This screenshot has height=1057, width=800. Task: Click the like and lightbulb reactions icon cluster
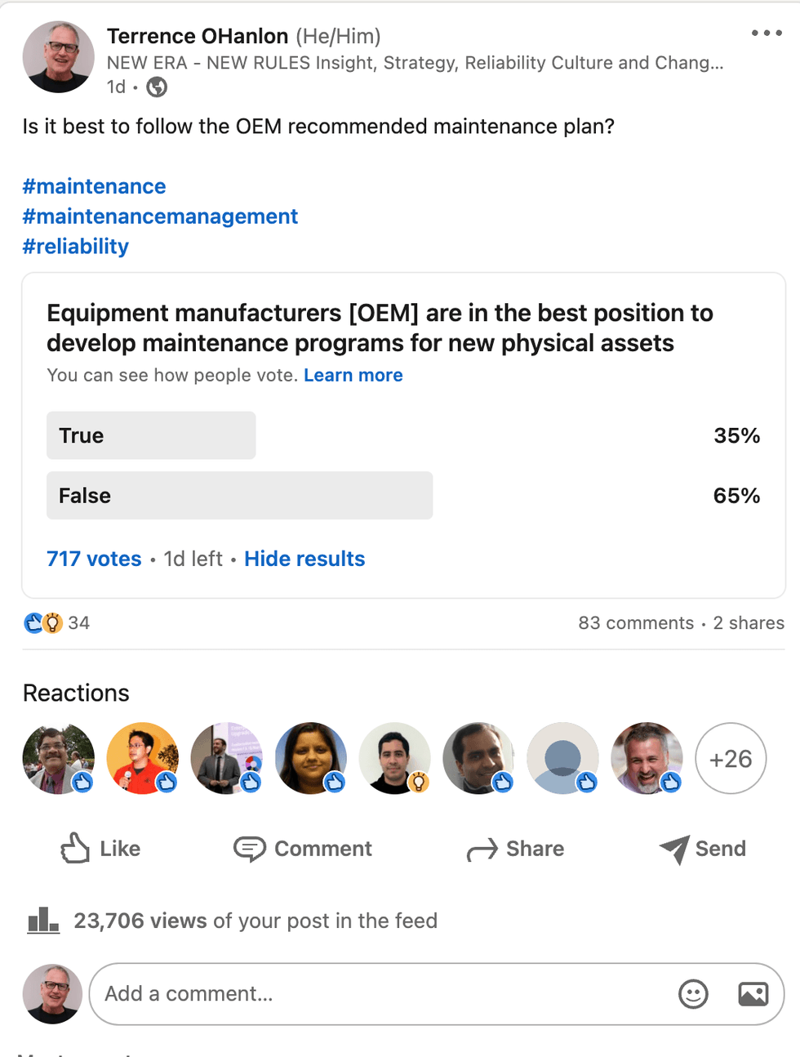coord(38,622)
